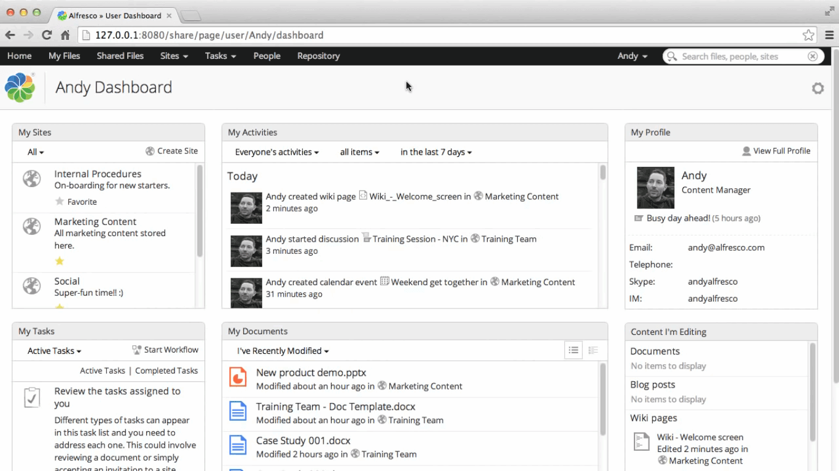This screenshot has width=839, height=471.
Task: Reload the page with refresh icon
Action: [x=47, y=35]
